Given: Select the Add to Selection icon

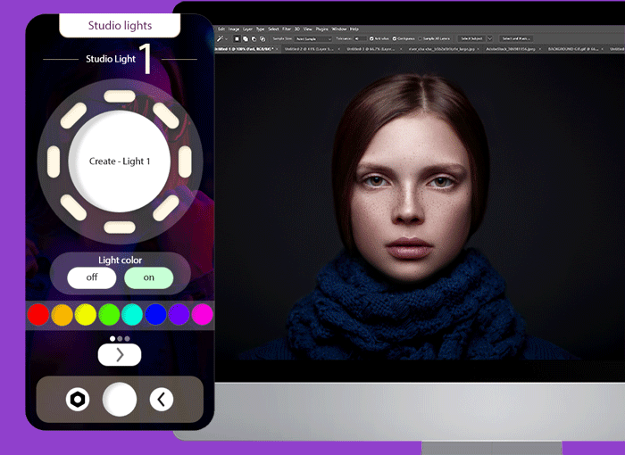Looking at the screenshot, I should pos(245,39).
